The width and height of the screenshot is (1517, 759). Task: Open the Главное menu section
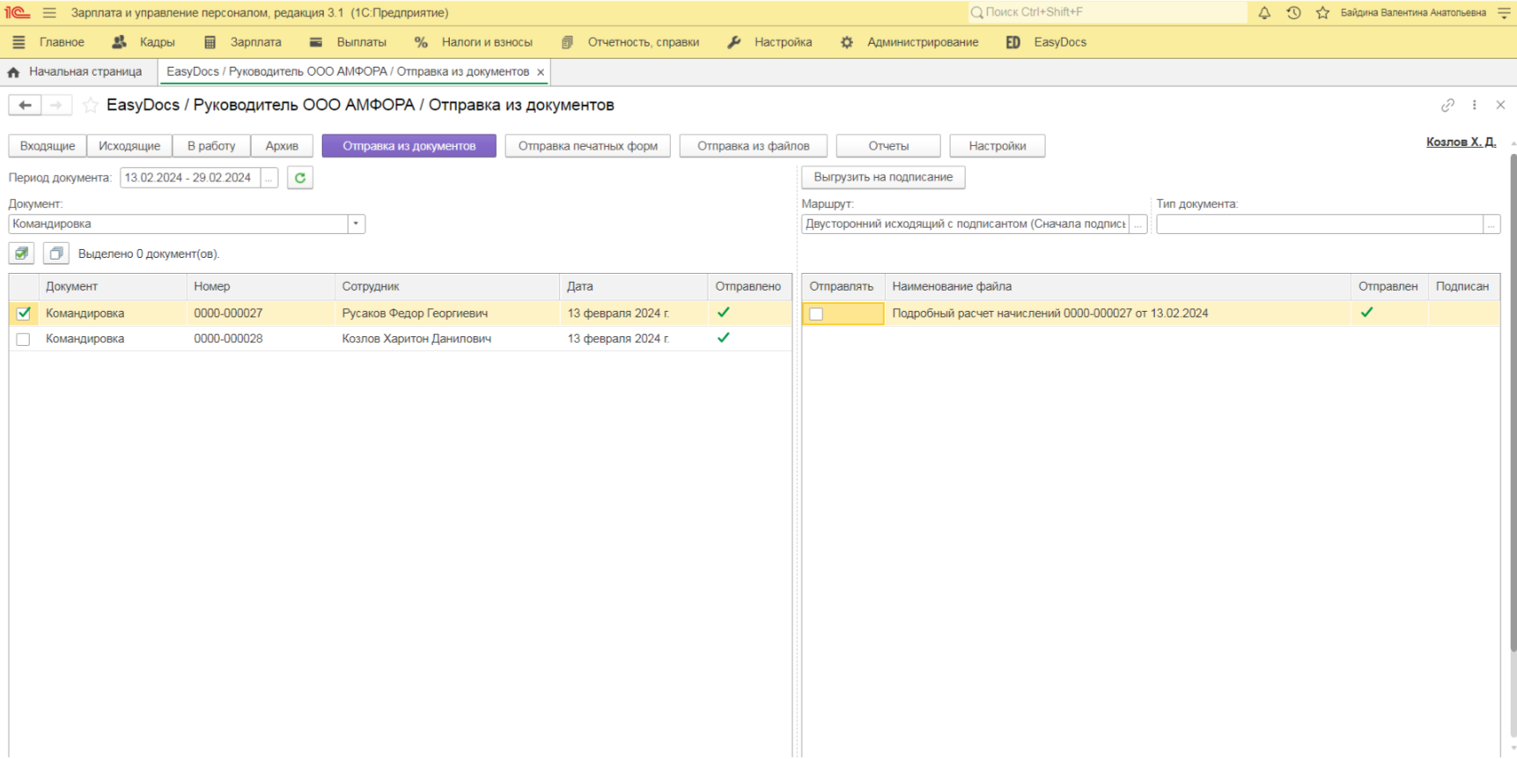(62, 42)
